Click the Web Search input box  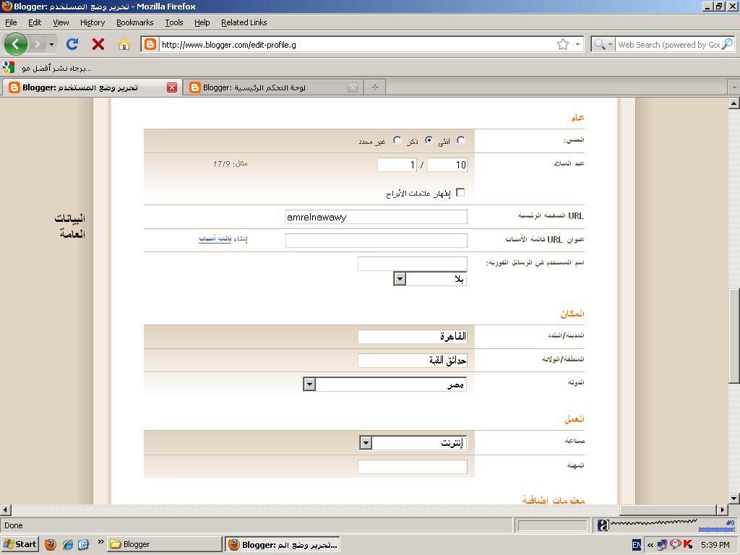pyautogui.click(x=668, y=44)
